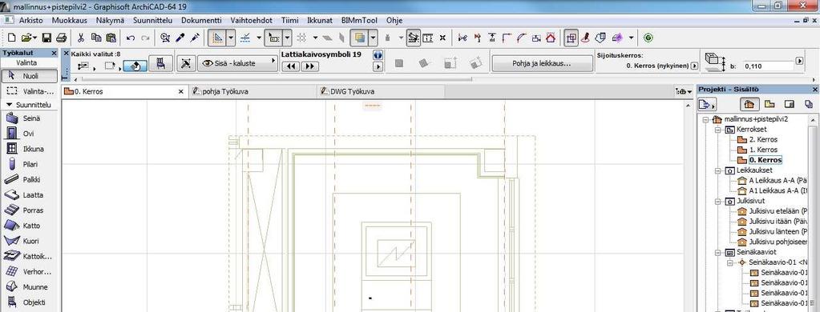Select the Objekti object tool
This screenshot has height=312, width=820.
coord(28,302)
